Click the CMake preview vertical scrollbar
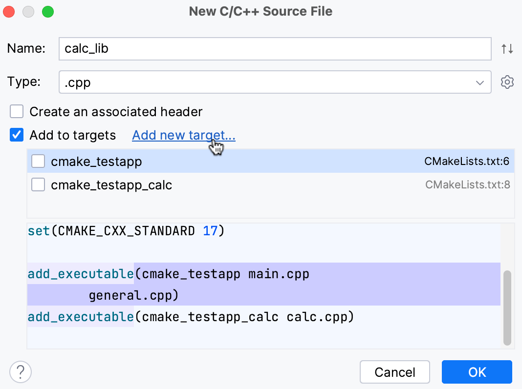This screenshot has height=389, width=522. pos(507,307)
